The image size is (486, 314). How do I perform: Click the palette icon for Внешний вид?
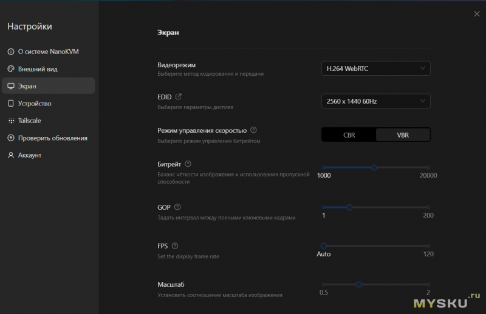[x=11, y=69]
